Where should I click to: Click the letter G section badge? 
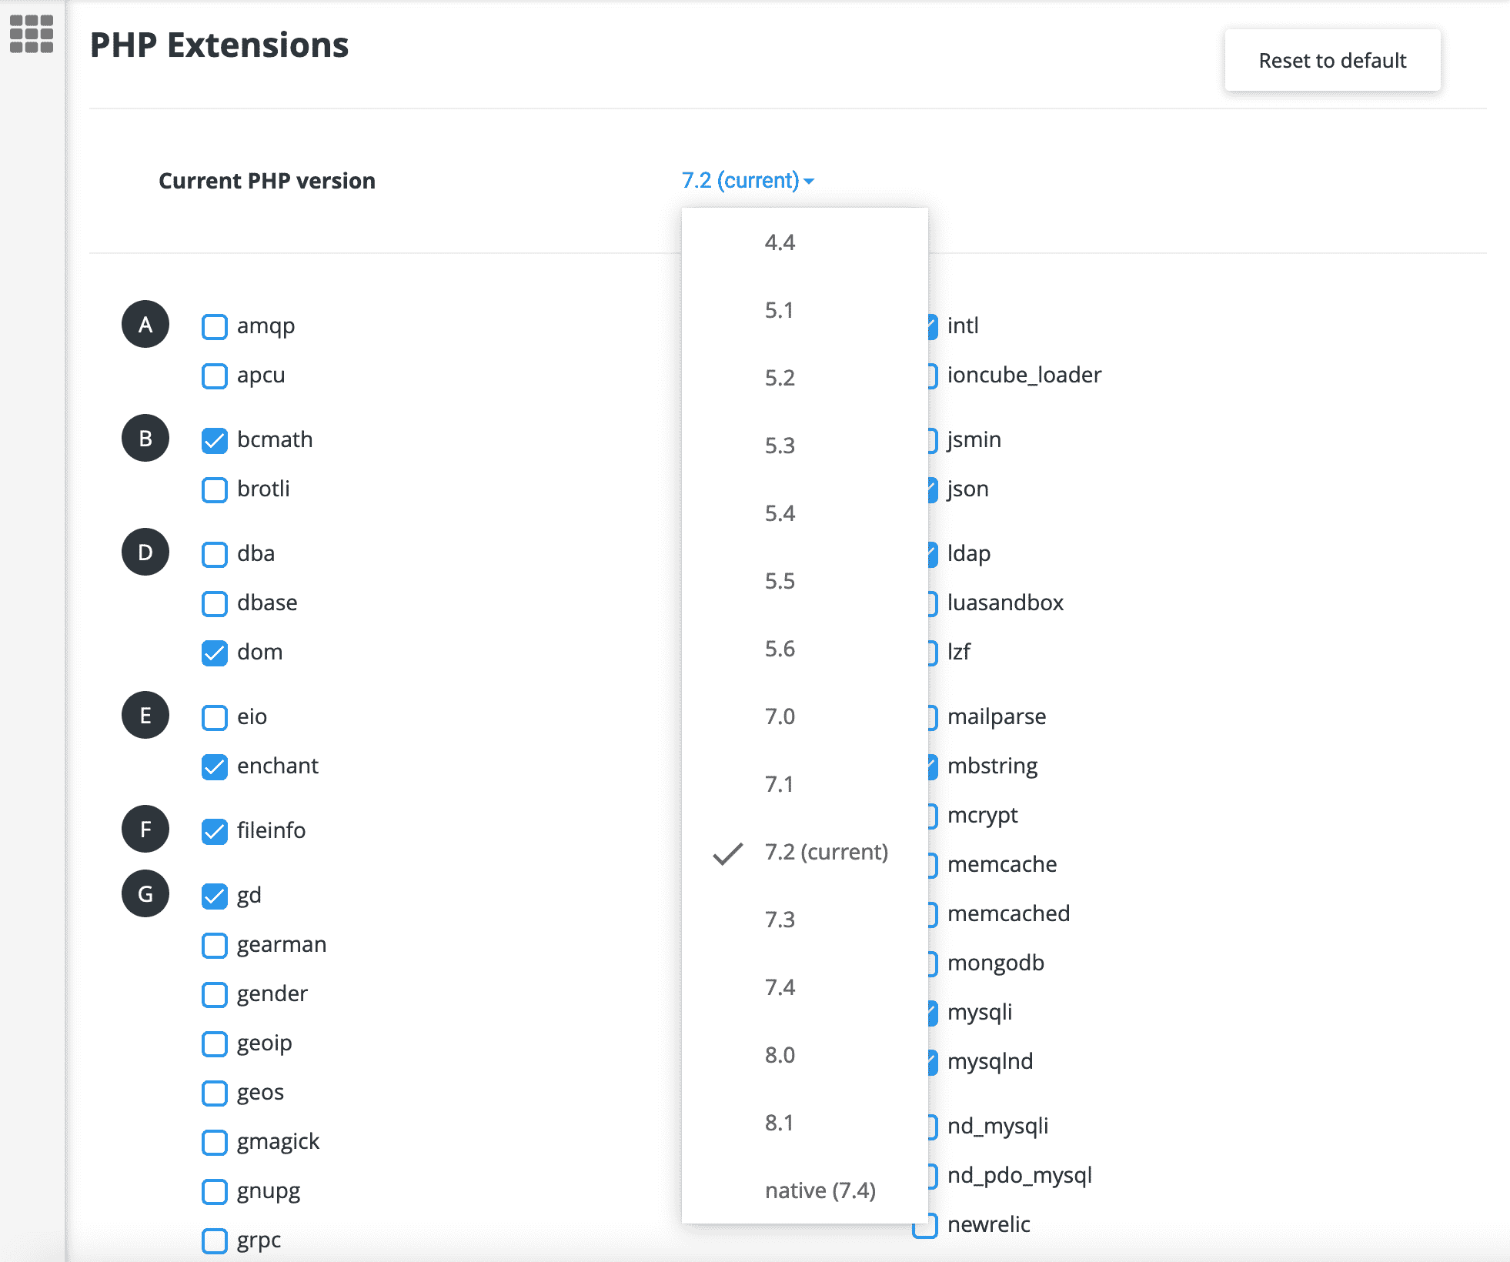145,893
